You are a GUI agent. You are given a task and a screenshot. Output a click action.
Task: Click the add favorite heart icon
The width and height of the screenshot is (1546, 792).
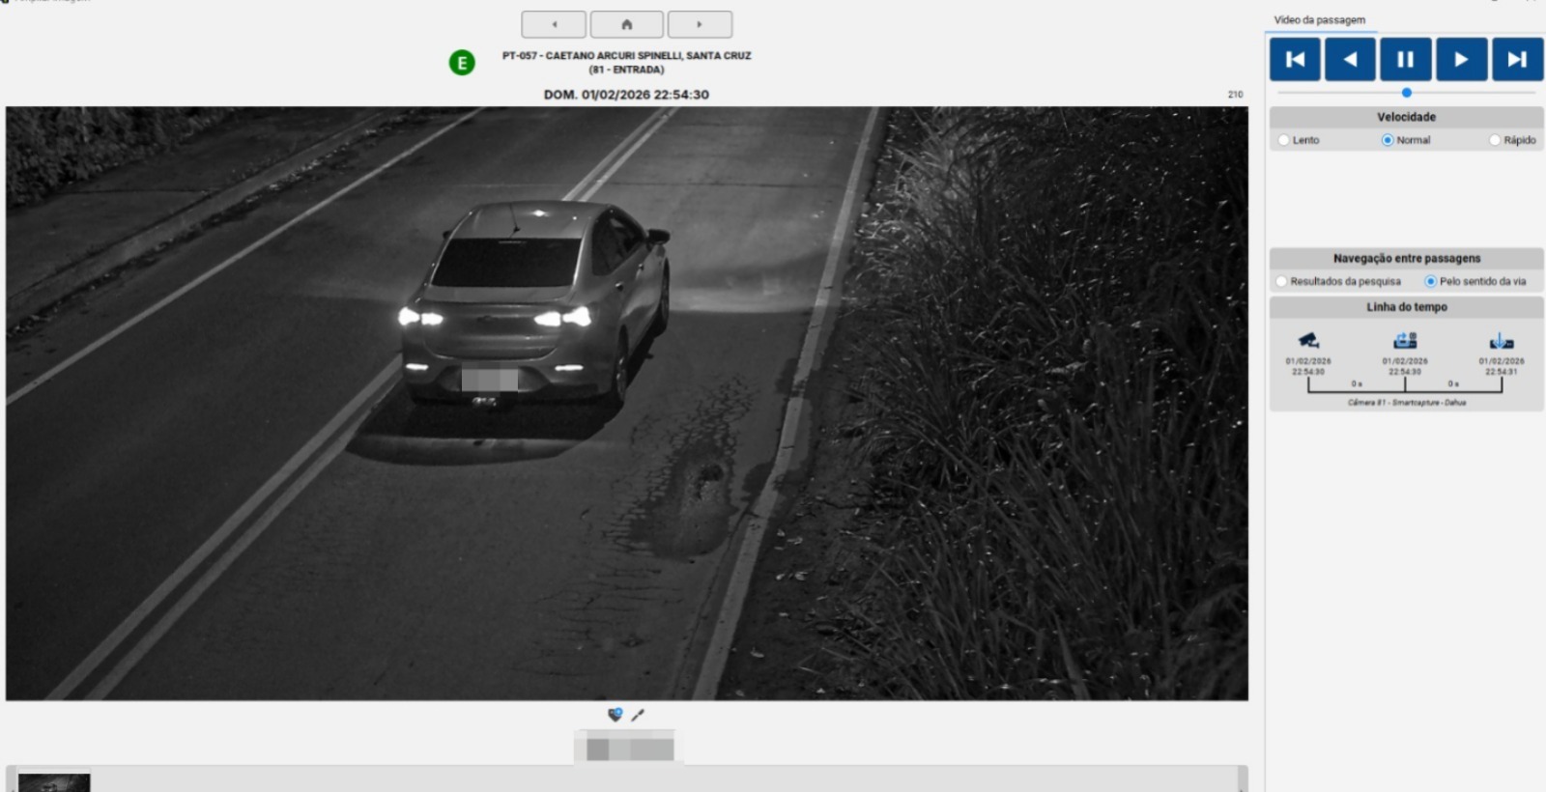click(615, 715)
